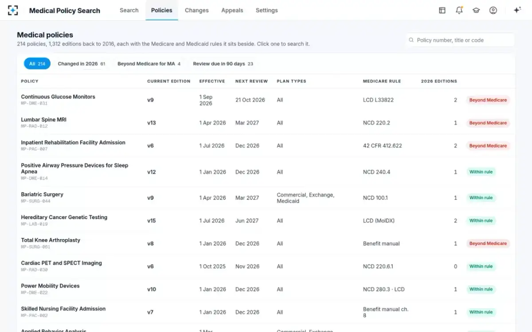Click NCD 220.2 Medicare rule

pyautogui.click(x=376, y=123)
